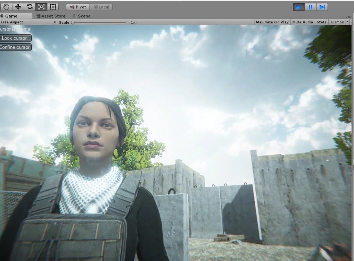This screenshot has height=261, width=354.
Task: Toggle Pivot handle position
Action: point(78,7)
